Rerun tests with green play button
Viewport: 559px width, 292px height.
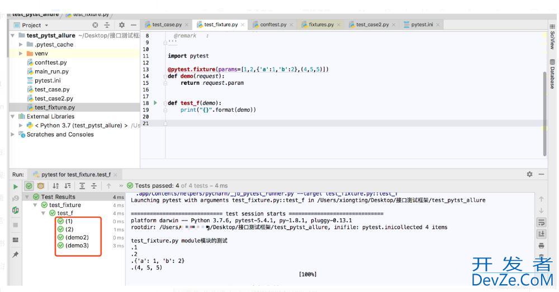(x=15, y=186)
